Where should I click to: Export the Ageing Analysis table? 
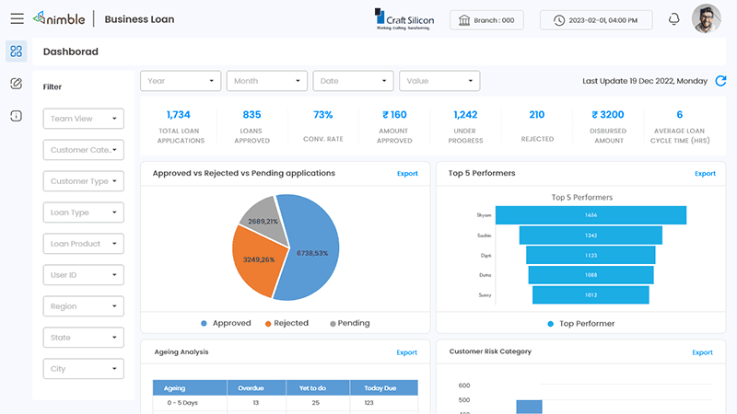pos(406,352)
